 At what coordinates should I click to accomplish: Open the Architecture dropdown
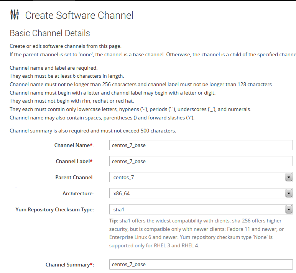click(x=201, y=193)
